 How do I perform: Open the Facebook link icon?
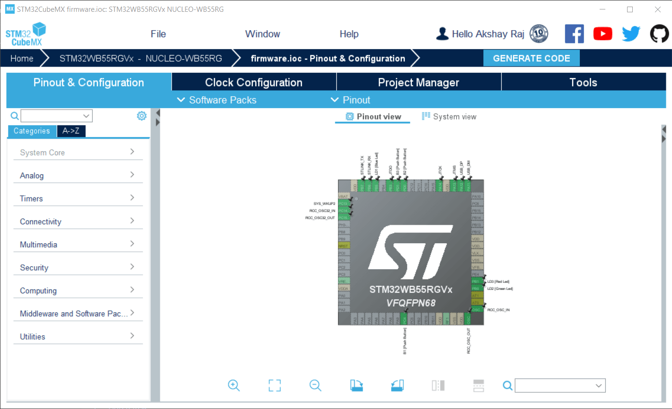pos(574,34)
